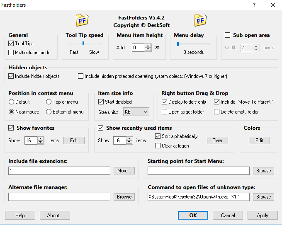Decrease Menu item height with down arrow
The width and height of the screenshot is (282, 225).
click(x=148, y=49)
